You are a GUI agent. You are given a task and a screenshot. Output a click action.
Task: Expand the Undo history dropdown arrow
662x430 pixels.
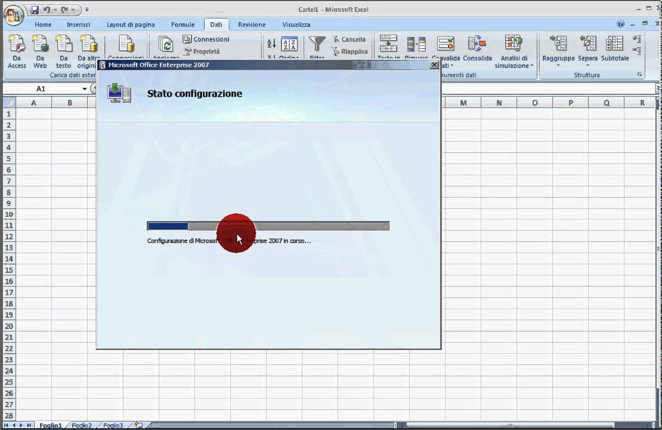(x=55, y=10)
